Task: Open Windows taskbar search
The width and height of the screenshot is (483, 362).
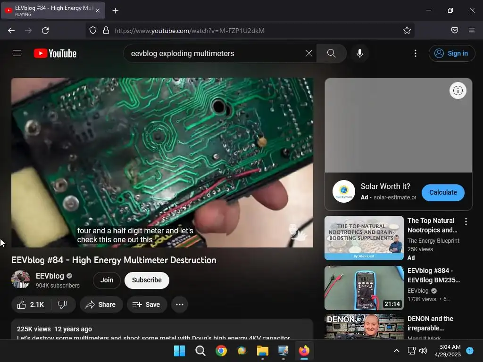Action: (200, 351)
